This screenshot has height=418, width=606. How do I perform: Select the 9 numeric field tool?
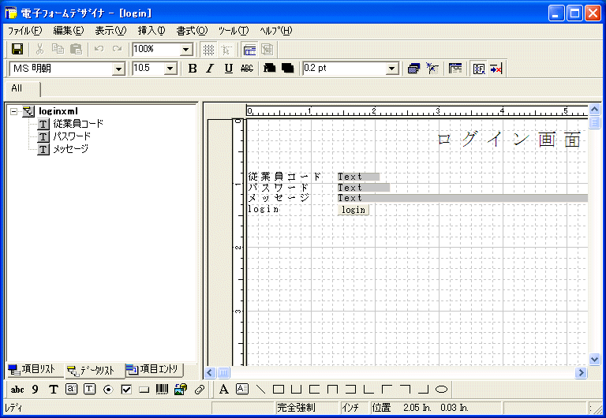[x=36, y=390]
